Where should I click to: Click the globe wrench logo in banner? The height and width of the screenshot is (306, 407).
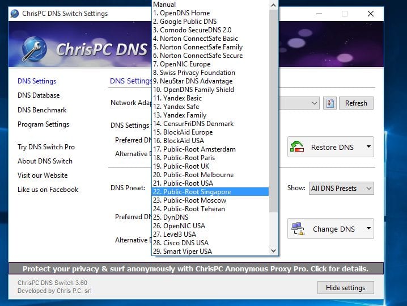point(34,49)
